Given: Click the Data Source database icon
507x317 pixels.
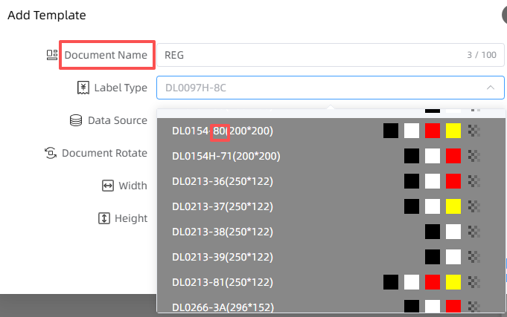Looking at the screenshot, I should tap(75, 120).
